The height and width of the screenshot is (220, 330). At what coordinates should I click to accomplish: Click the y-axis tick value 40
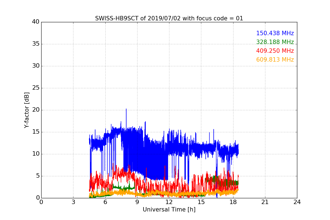pos(36,22)
